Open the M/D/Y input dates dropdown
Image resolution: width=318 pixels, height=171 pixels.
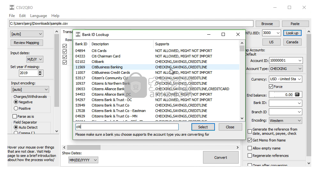click(x=35, y=59)
